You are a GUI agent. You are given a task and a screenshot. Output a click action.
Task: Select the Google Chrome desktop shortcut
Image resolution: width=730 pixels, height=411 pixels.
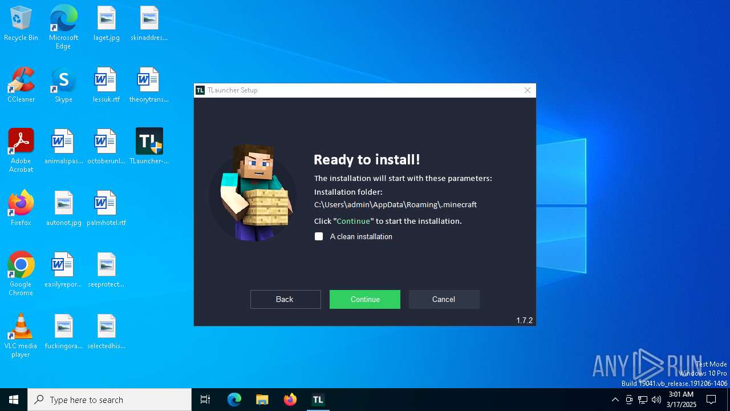pyautogui.click(x=21, y=274)
